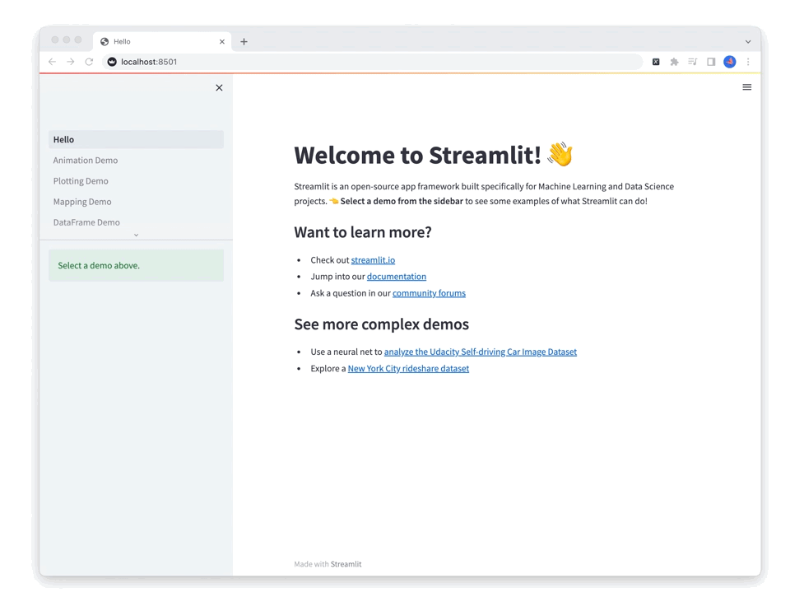Open a new browser tab
This screenshot has height=611, width=790.
pyautogui.click(x=243, y=41)
